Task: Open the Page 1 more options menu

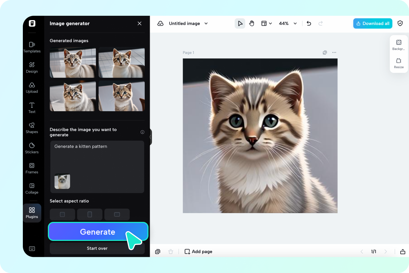Action: pyautogui.click(x=334, y=52)
